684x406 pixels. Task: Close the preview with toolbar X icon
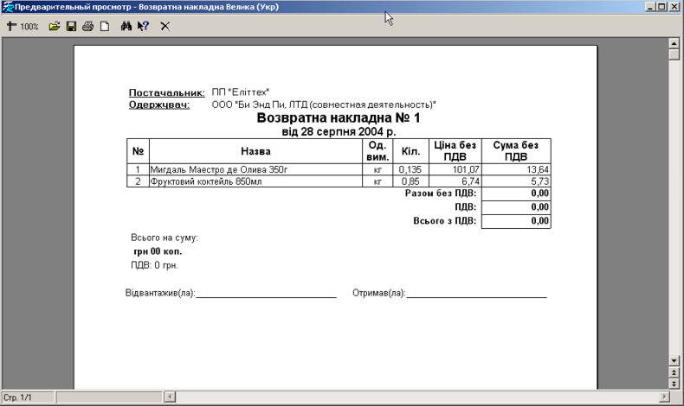point(165,27)
